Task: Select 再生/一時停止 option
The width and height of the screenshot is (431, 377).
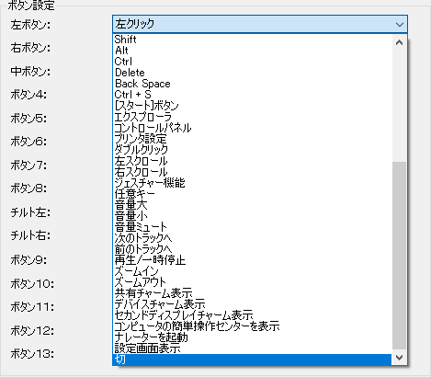Action: pyautogui.click(x=252, y=260)
